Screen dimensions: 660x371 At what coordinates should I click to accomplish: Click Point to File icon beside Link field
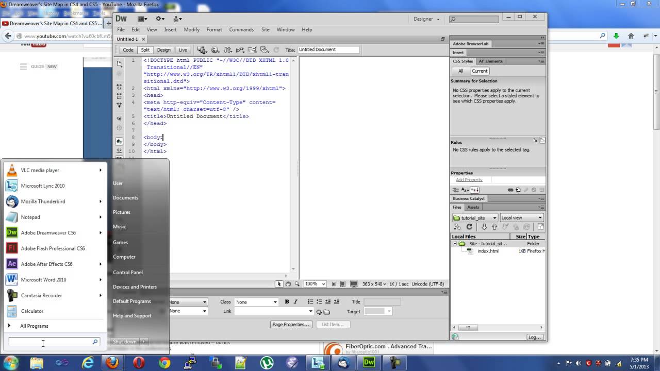319,312
